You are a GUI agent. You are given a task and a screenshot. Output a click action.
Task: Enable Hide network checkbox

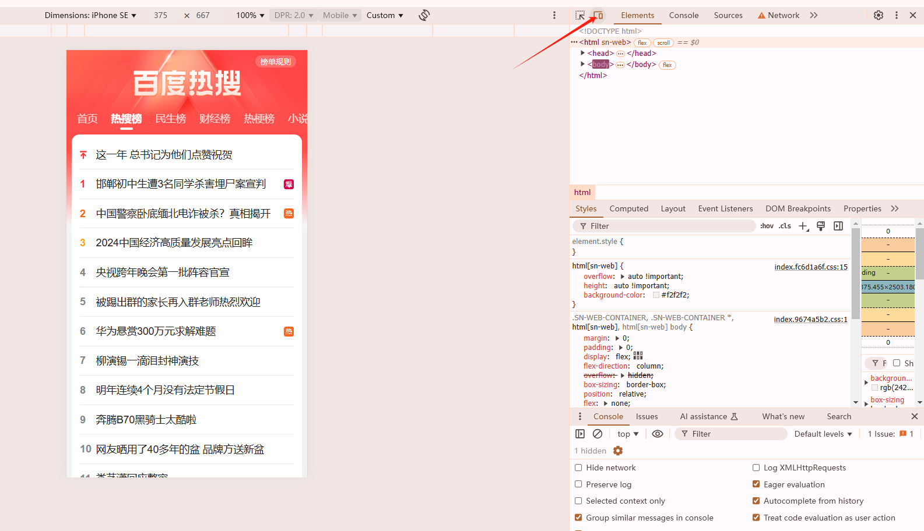coord(578,468)
